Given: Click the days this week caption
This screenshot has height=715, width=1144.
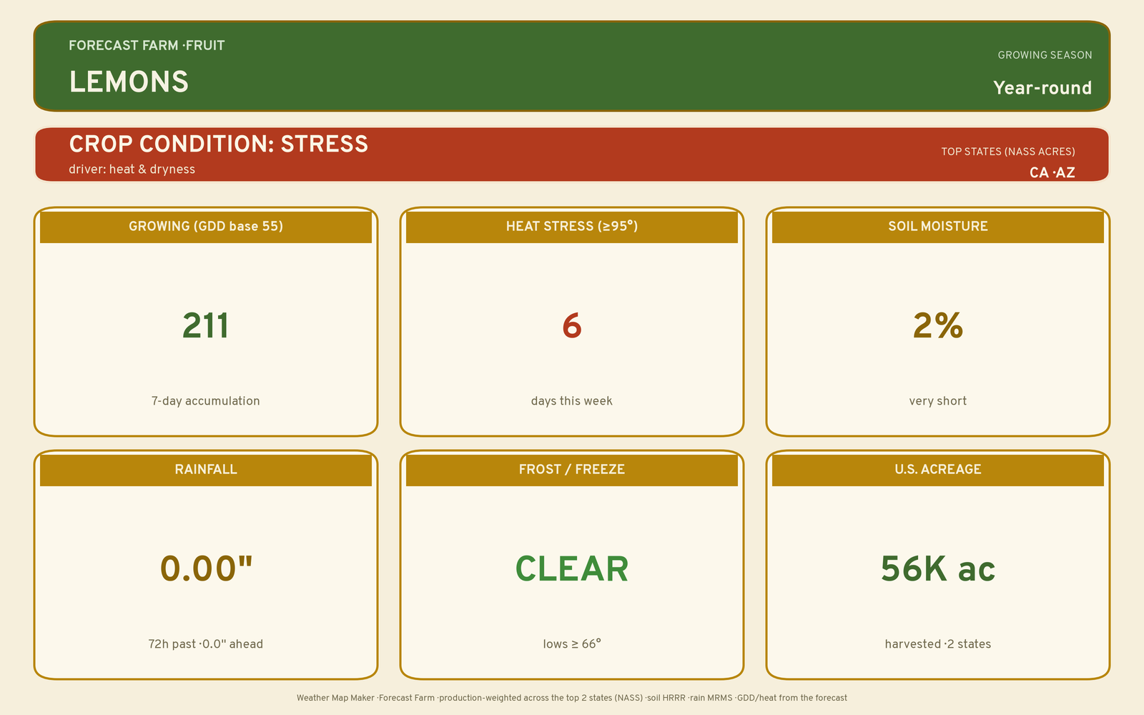Looking at the screenshot, I should click(572, 401).
